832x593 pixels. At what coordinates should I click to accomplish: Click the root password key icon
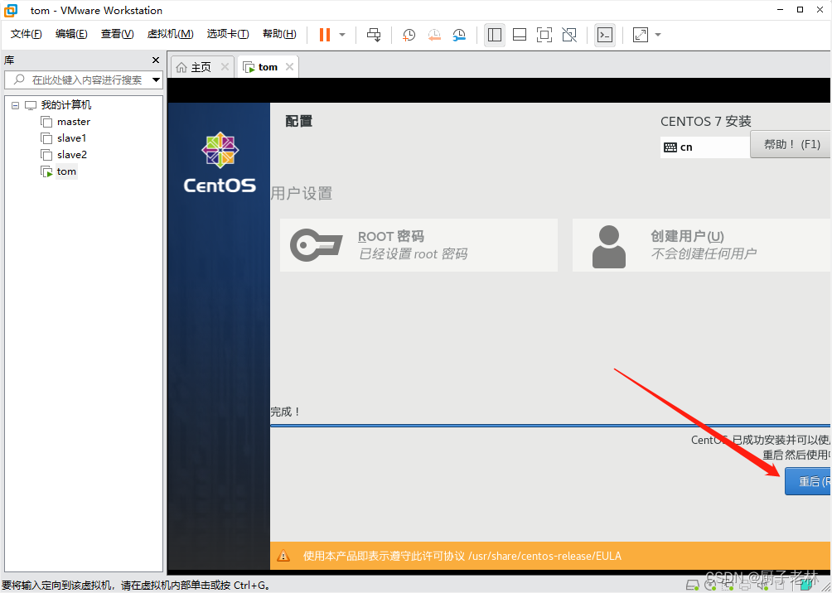(317, 245)
